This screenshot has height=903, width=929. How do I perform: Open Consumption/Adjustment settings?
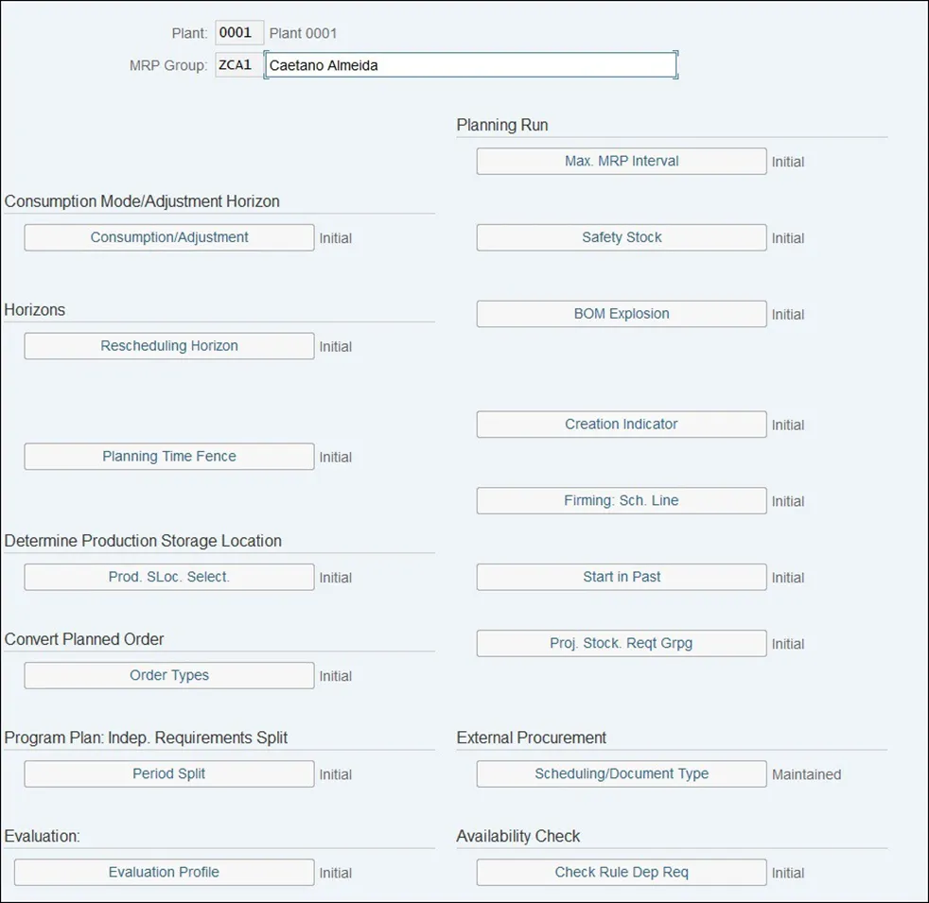pyautogui.click(x=168, y=237)
